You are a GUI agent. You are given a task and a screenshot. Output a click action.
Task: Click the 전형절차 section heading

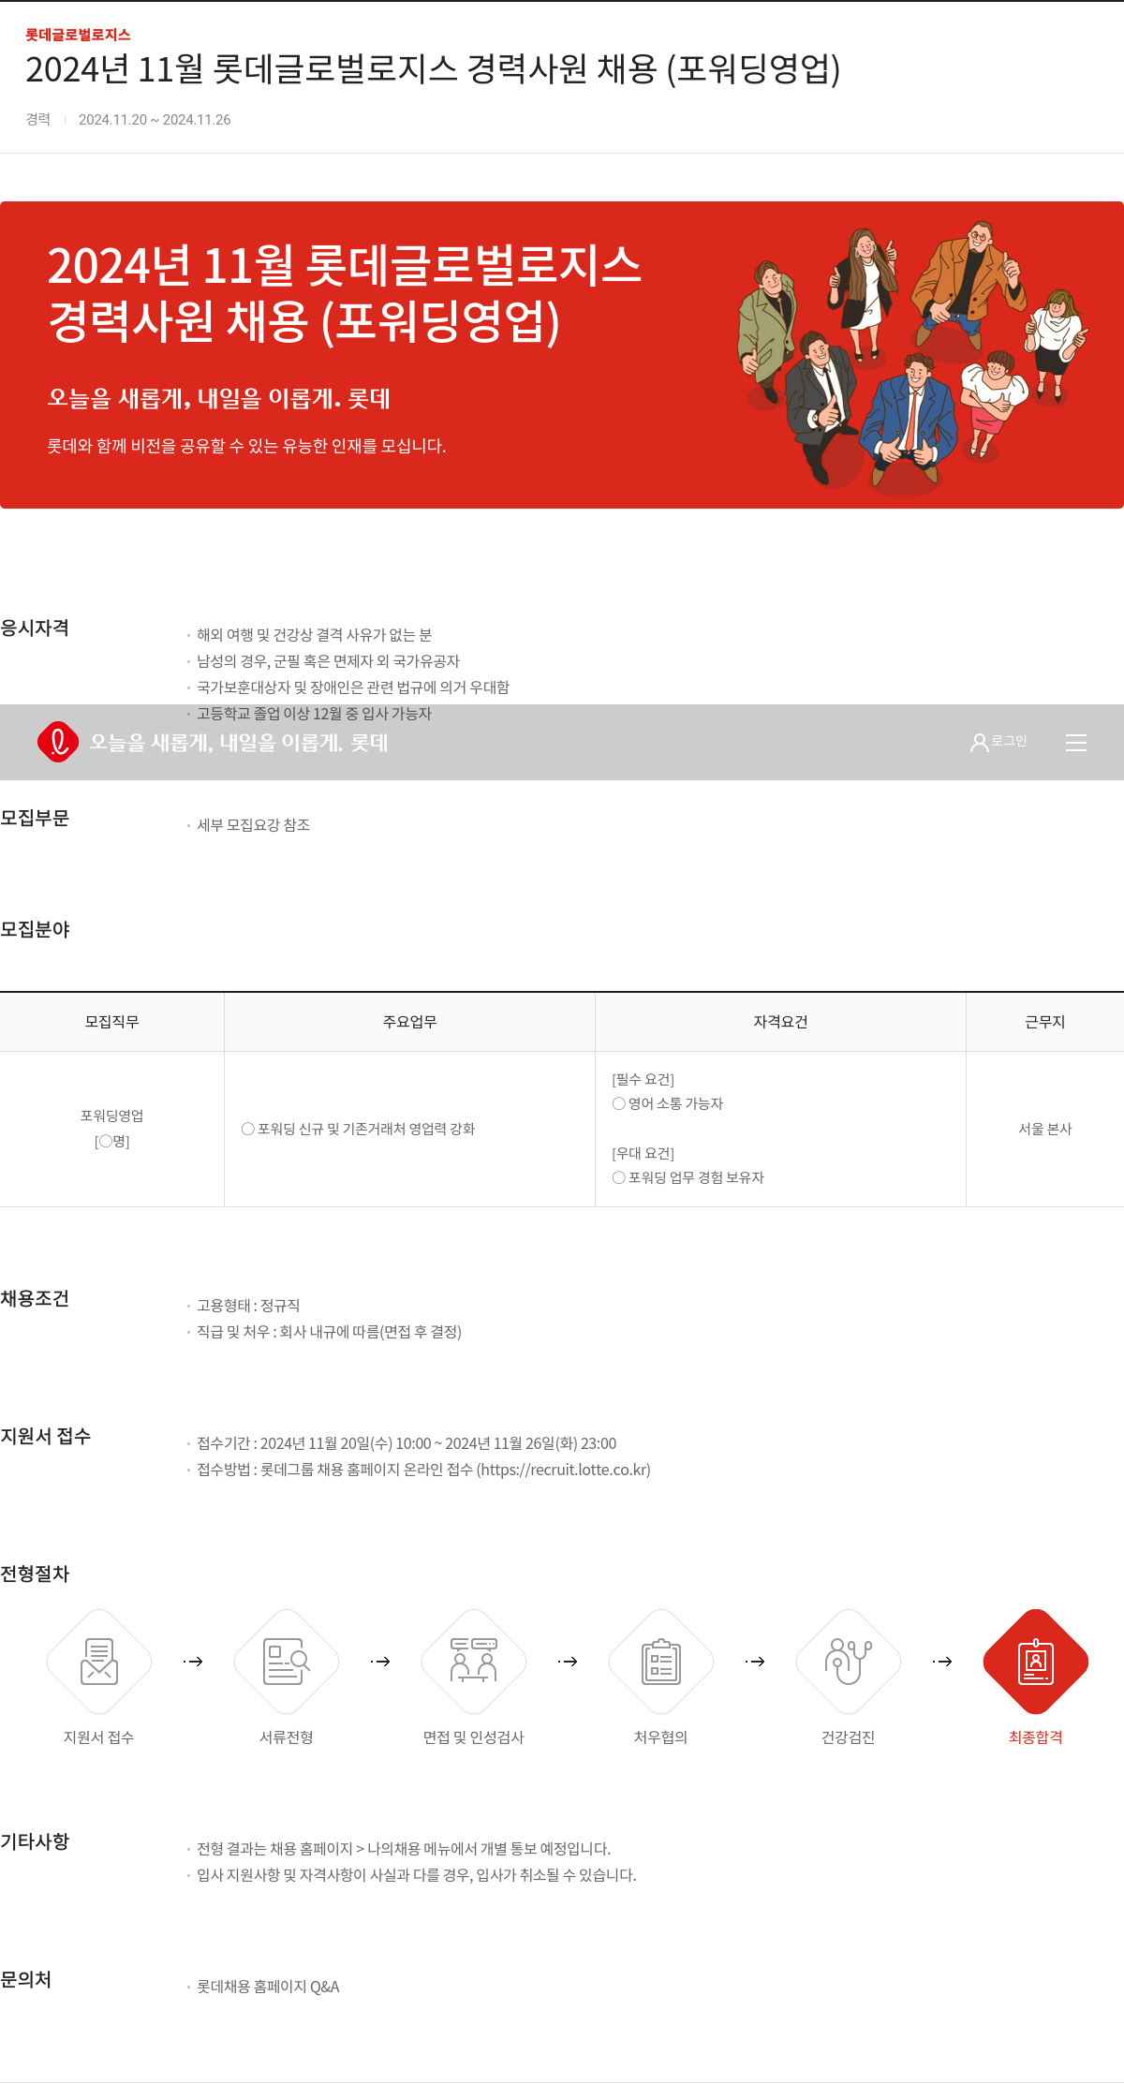[35, 1574]
